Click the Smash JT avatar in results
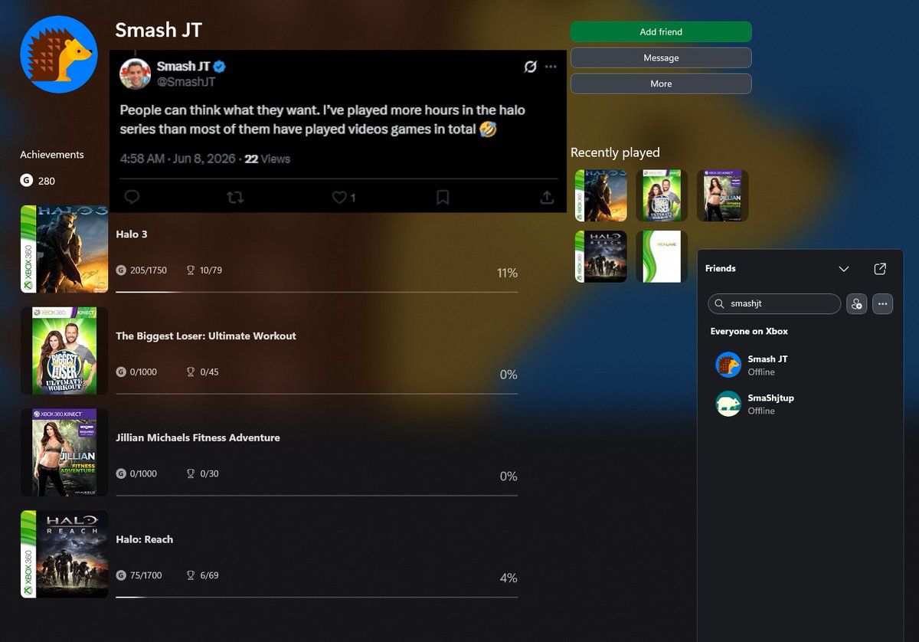 [x=728, y=365]
